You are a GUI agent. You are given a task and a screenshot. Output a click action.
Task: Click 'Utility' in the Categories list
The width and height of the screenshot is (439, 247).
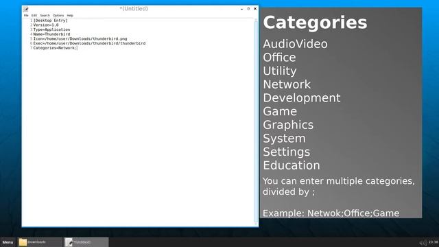[280, 71]
